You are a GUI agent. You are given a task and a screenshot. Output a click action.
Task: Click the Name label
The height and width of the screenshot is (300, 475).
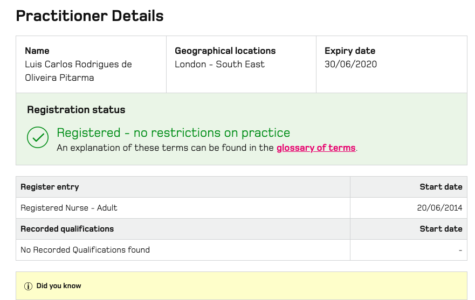(x=37, y=51)
